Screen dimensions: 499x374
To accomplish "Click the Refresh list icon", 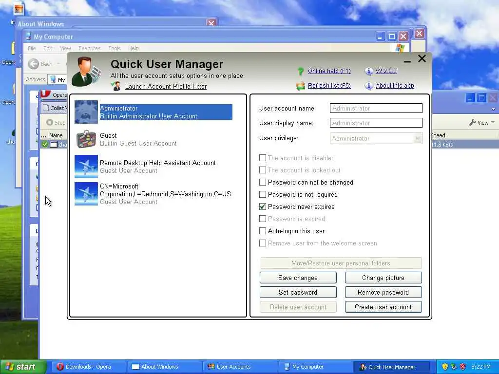I will pos(300,86).
